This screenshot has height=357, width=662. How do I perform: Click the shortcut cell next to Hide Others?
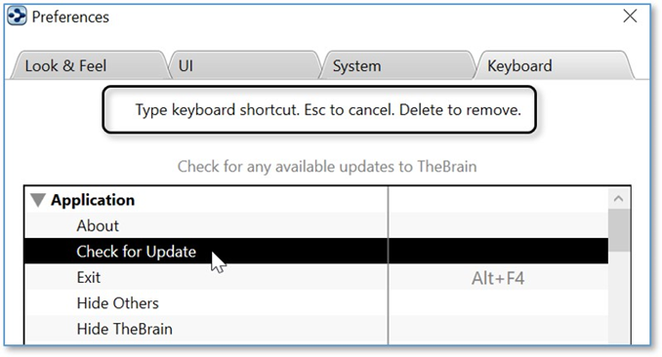498,303
